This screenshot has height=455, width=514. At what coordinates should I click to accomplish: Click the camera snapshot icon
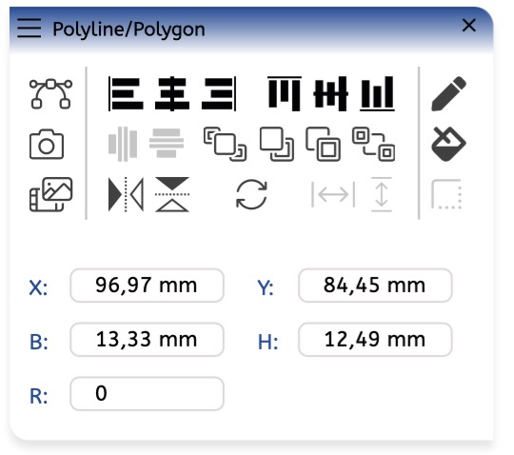47,145
